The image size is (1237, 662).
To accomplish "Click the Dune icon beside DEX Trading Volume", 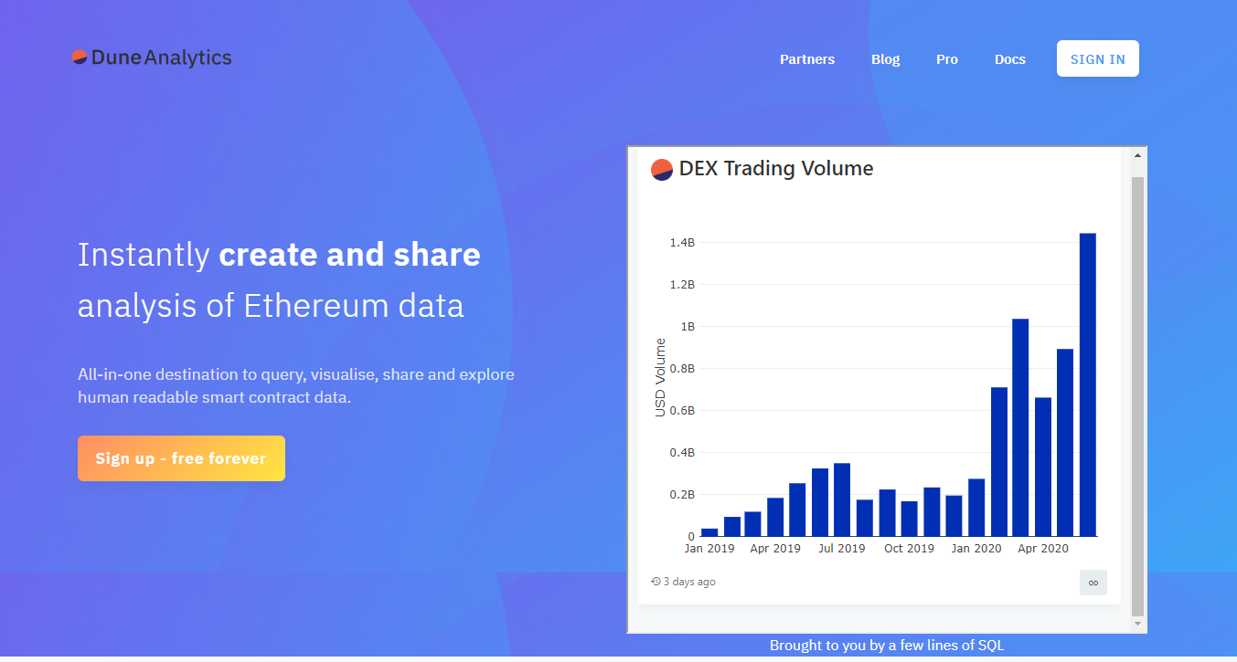I will tap(662, 169).
